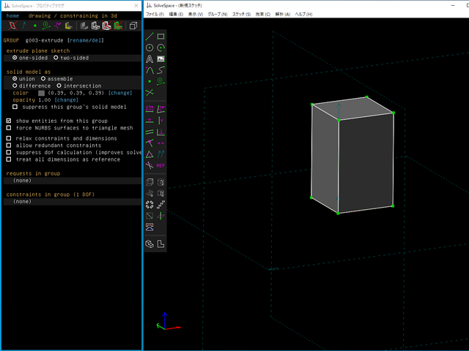Select the rectangle sketch tool
This screenshot has height=351, width=469.
coord(160,36)
